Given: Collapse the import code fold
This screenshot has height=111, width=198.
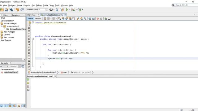Looking at the screenshot, I should click(x=33, y=23).
